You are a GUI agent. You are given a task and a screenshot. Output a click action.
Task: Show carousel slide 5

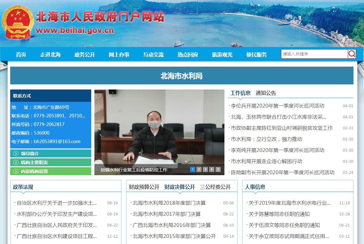point(218,169)
